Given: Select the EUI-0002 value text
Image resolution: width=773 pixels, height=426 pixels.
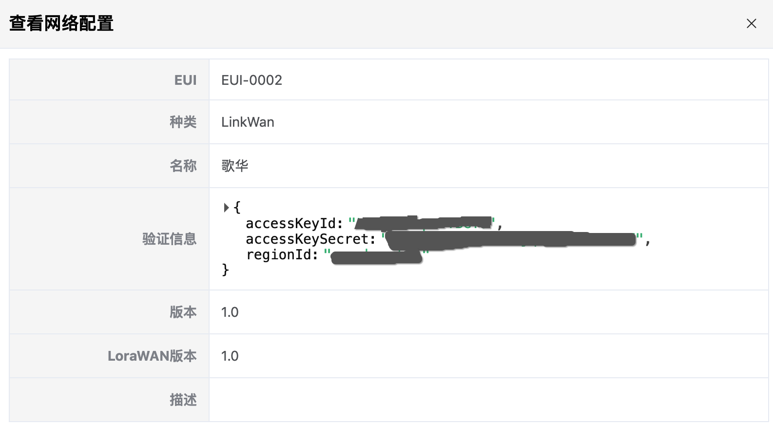Looking at the screenshot, I should 251,80.
